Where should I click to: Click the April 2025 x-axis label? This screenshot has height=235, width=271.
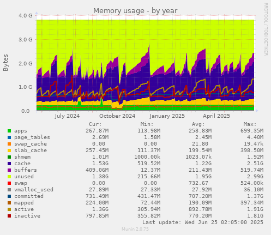point(216,116)
